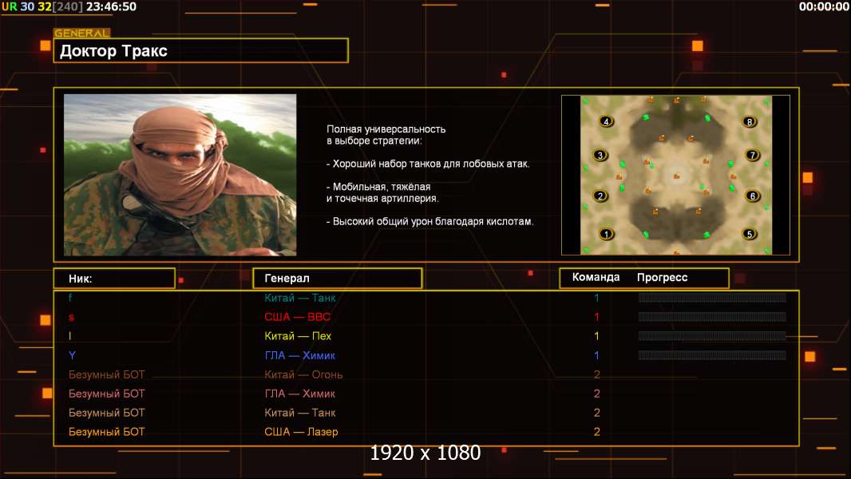The image size is (851, 479).
Task: Click the Ник: column header
Action: pos(114,279)
